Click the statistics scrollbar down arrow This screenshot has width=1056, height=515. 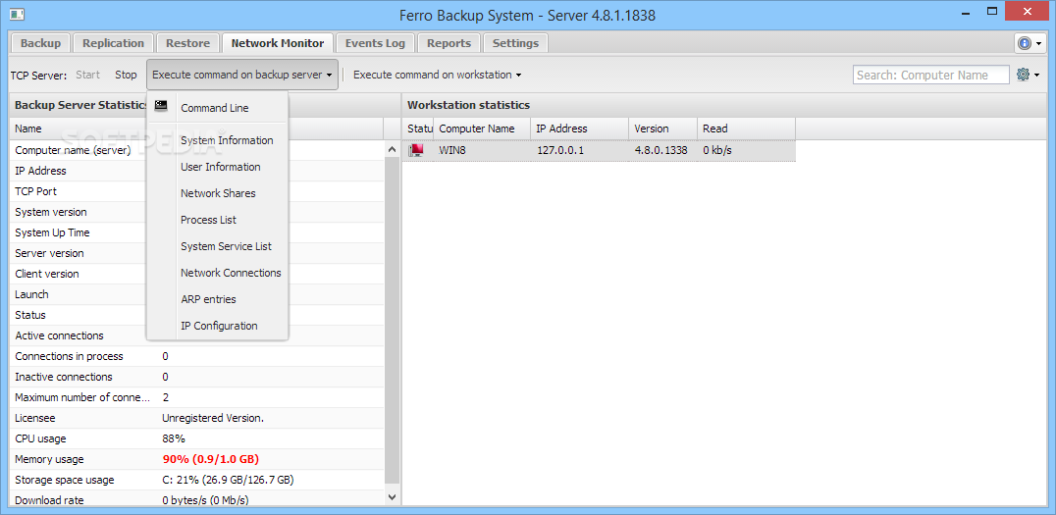pyautogui.click(x=393, y=496)
